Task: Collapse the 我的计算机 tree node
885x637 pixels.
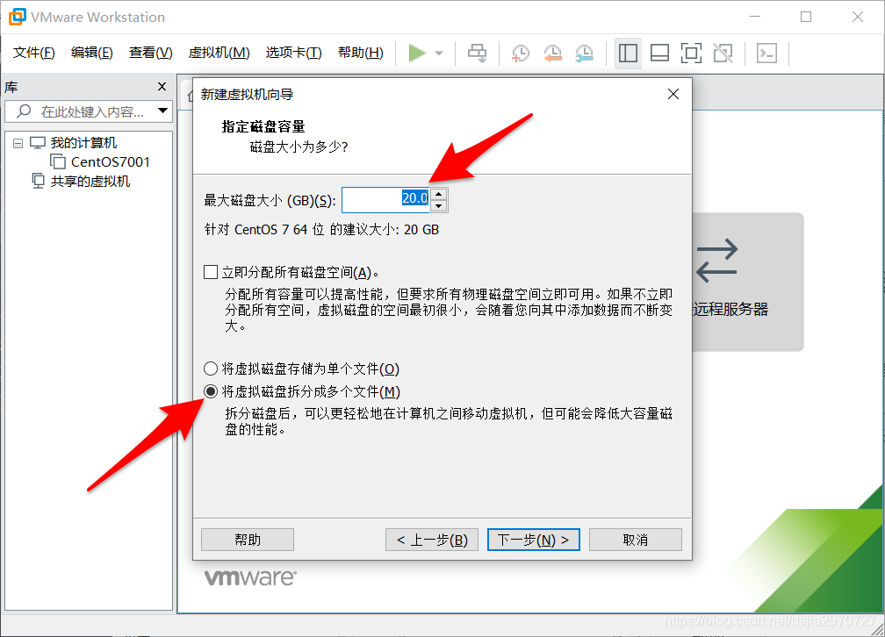Action: (x=18, y=143)
